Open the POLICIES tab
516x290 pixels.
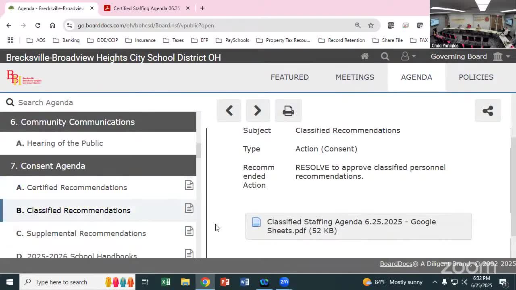point(476,77)
